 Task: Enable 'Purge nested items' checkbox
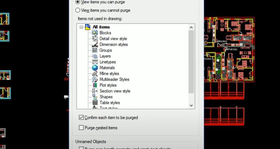pyautogui.click(x=81, y=128)
